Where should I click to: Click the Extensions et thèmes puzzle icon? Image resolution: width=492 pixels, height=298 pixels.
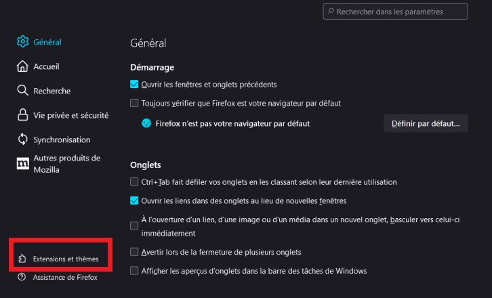(22, 259)
